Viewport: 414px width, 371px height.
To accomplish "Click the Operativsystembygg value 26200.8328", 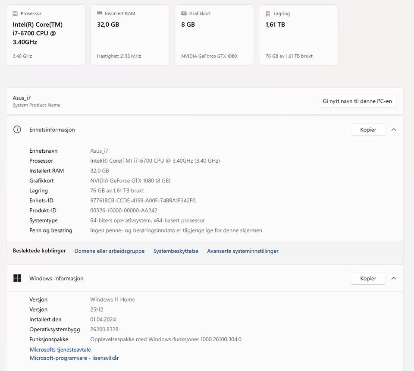I will 104,329.
